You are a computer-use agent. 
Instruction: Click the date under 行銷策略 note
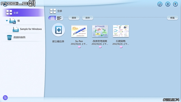121,44
